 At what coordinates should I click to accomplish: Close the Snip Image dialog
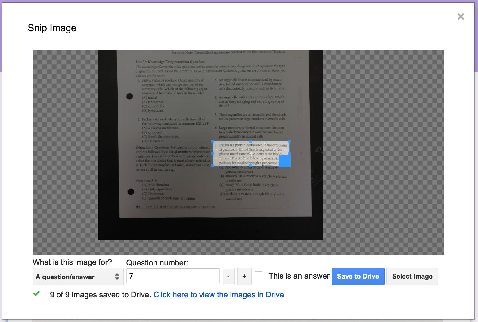click(x=461, y=17)
